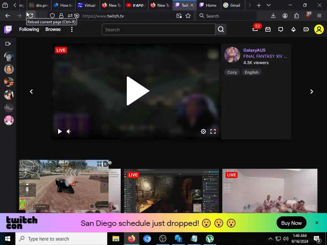327x245 pixels.
Task: Open the Firefox extensions puzzle icon
Action: click(296, 16)
